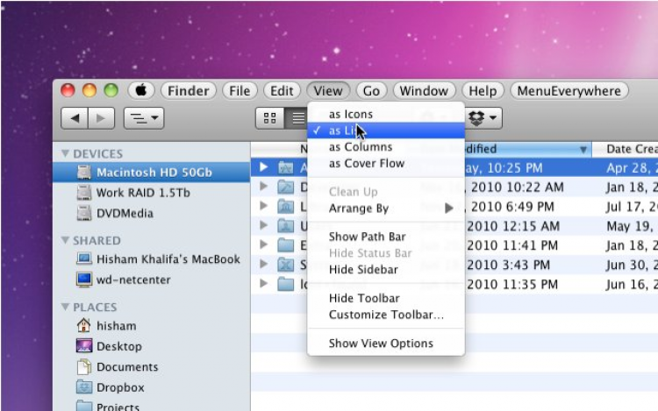
Task: Click folder icon in 3:43 PM row
Action: click(286, 265)
